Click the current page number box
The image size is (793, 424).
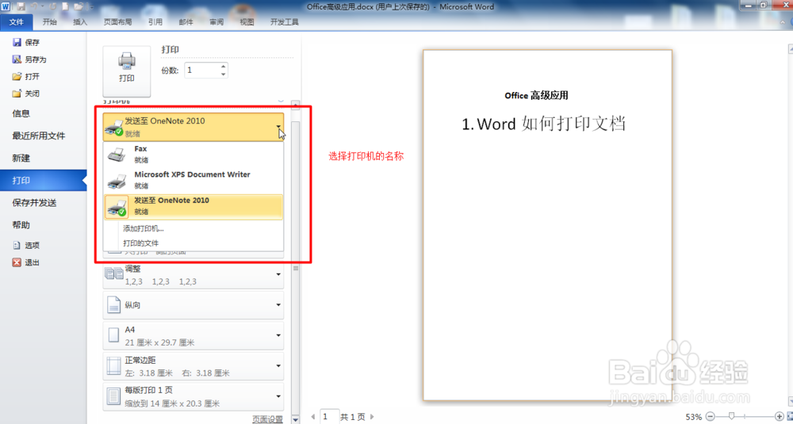(329, 417)
